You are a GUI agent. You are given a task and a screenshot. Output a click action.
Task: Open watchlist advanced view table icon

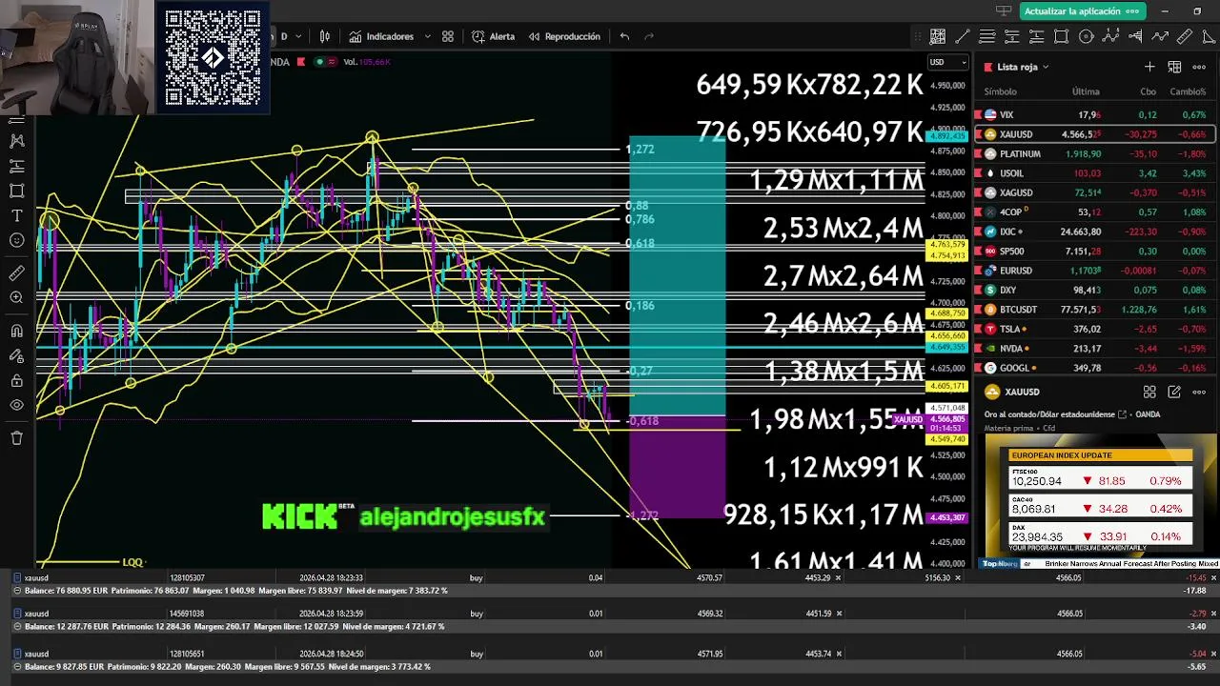click(1174, 67)
